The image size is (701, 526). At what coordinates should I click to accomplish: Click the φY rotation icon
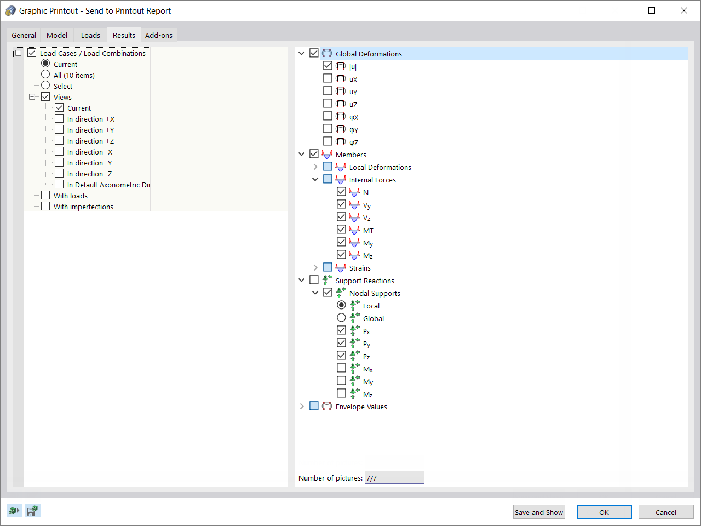pyautogui.click(x=341, y=129)
